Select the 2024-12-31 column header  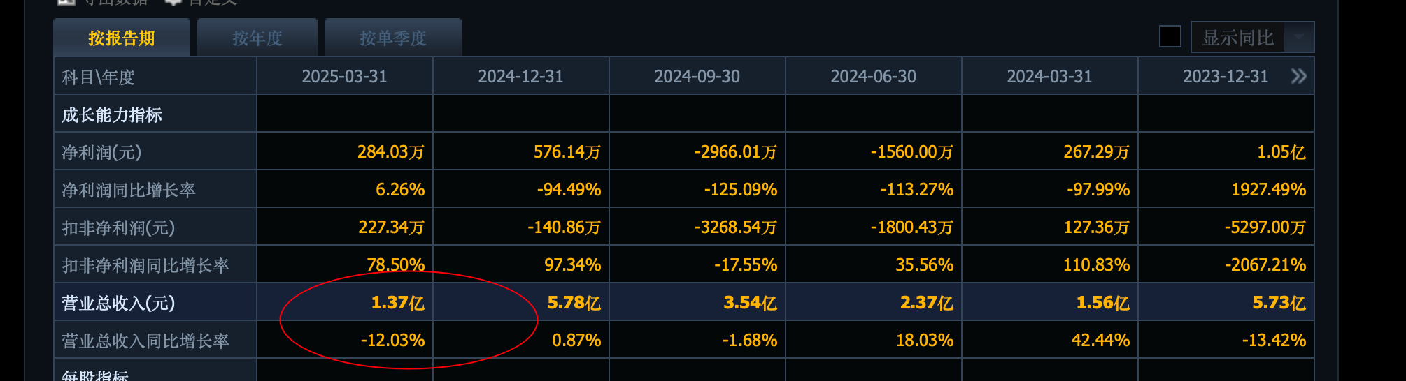pyautogui.click(x=520, y=77)
